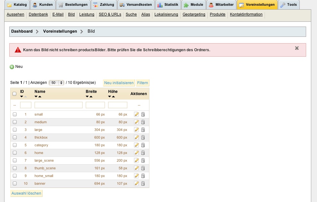This screenshot has width=317, height=202.
Task: Switch to the Module tab
Action: pos(194,5)
